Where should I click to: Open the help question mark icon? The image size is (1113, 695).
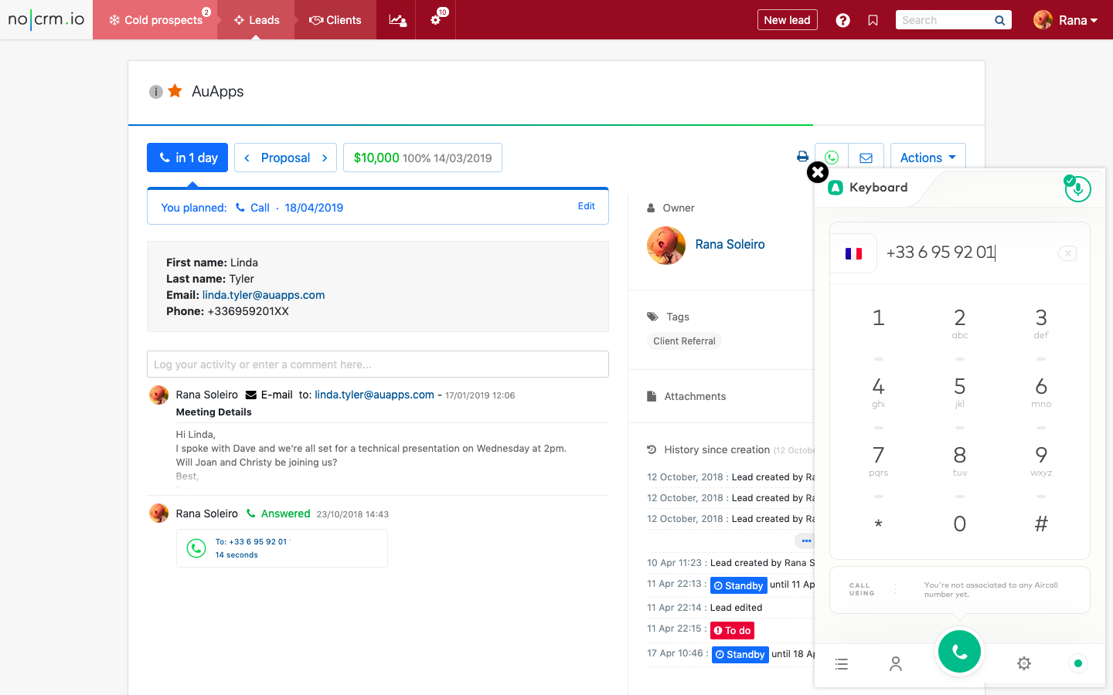(x=842, y=20)
